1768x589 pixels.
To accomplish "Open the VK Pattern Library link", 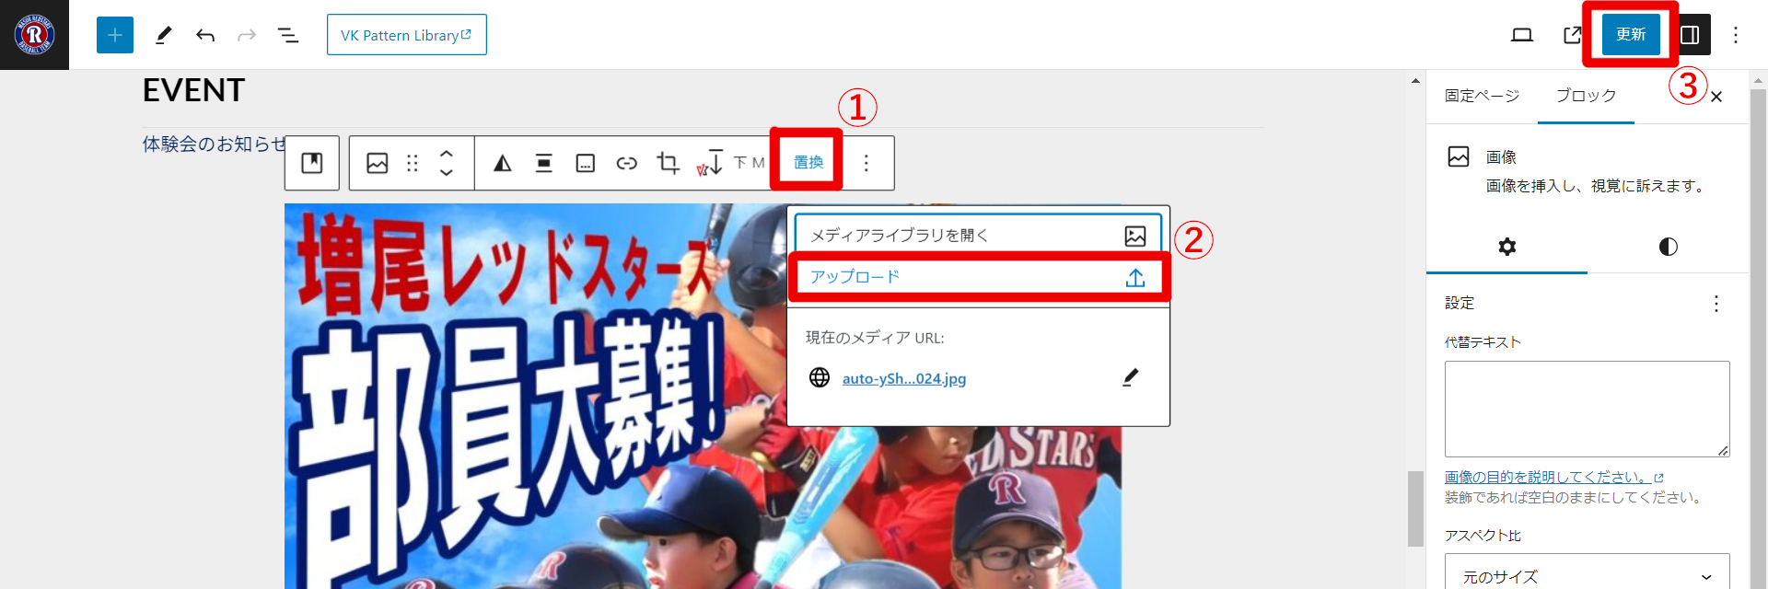I will (406, 35).
